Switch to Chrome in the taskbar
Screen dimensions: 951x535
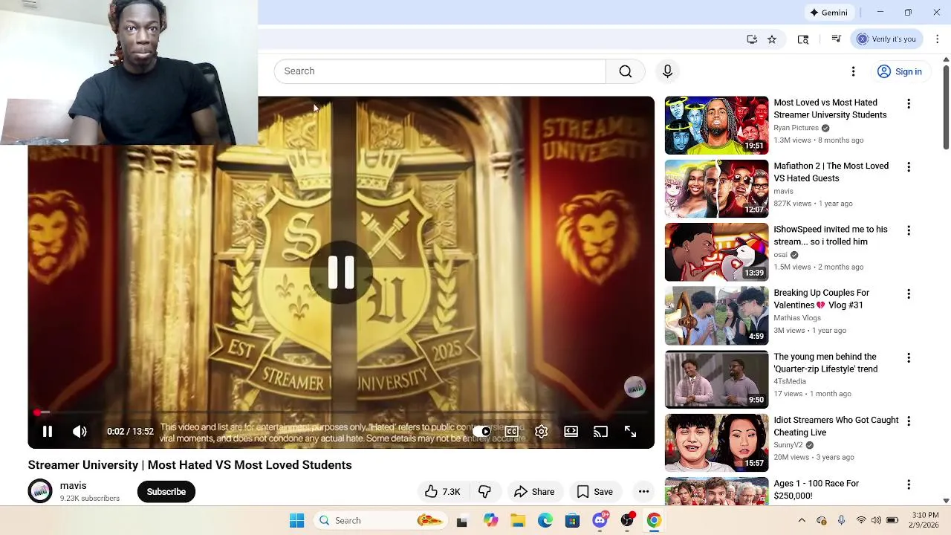654,521
